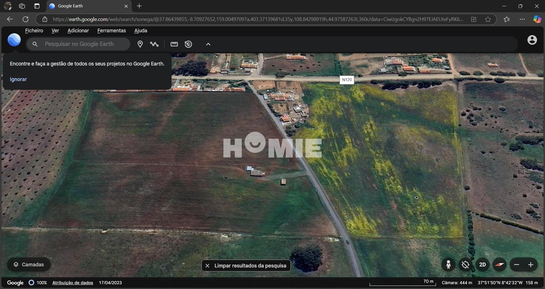Toggle sunlight shading on the map
Viewport: 545px width, 289px height.
point(465,264)
